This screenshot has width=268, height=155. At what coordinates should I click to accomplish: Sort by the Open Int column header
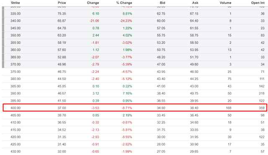tap(258, 3)
